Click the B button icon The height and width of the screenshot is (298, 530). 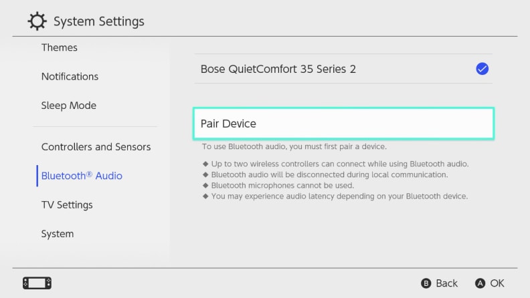pos(426,283)
